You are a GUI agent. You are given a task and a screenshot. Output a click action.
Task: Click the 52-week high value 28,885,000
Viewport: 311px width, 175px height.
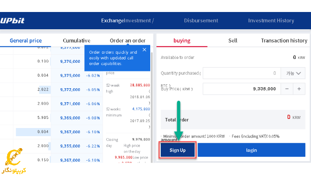(140, 85)
